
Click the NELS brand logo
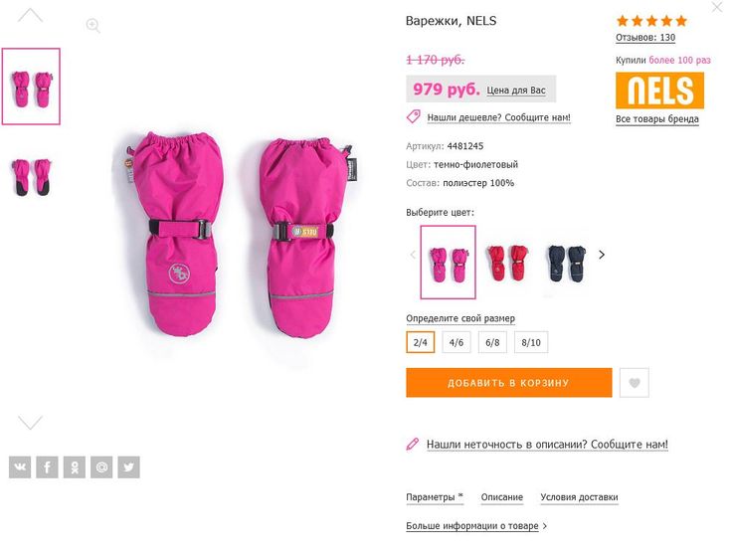click(659, 91)
